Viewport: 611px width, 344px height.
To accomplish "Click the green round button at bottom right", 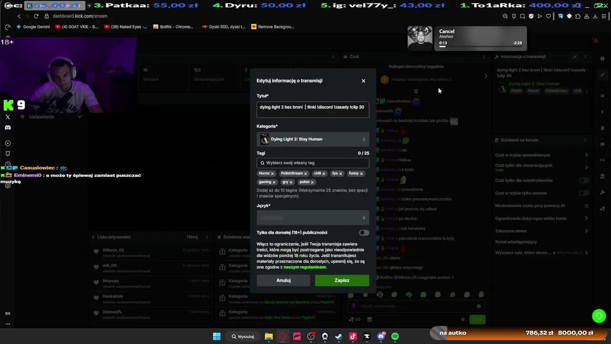I will coord(599,316).
